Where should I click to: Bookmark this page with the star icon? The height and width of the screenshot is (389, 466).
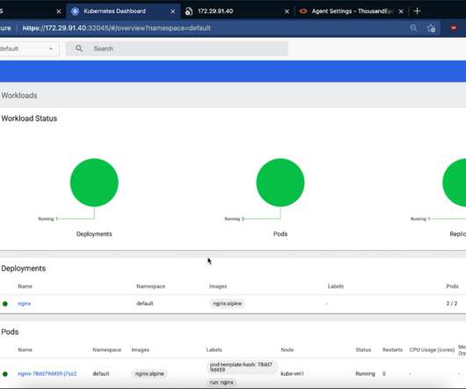431,28
